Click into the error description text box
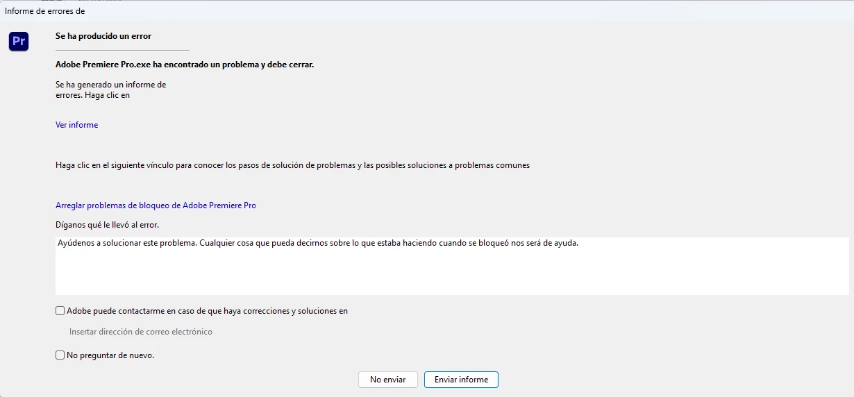The height and width of the screenshot is (397, 854). click(x=452, y=266)
